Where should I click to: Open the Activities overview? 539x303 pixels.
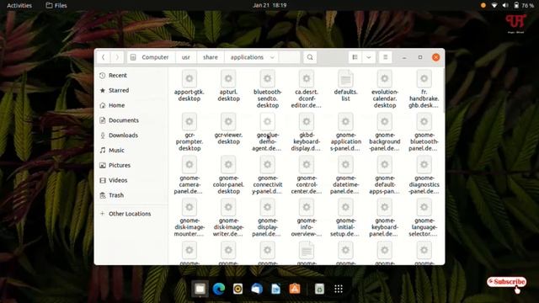click(x=19, y=6)
